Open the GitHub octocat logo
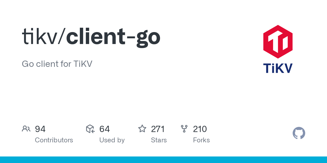This screenshot has height=163, width=327. [299, 133]
